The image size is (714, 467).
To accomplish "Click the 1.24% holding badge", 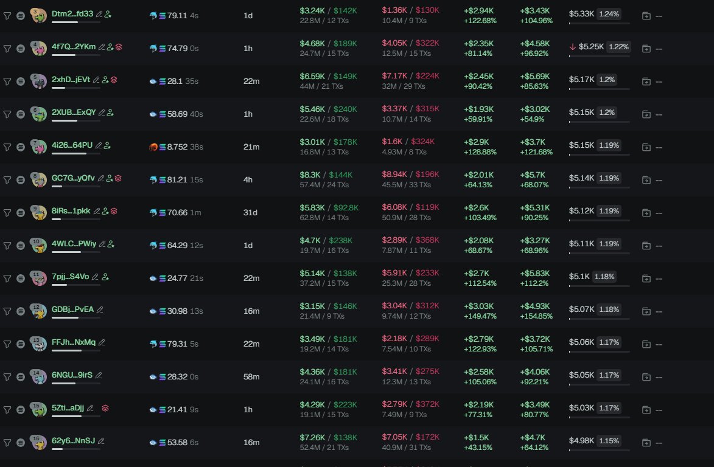I will [x=609, y=14].
